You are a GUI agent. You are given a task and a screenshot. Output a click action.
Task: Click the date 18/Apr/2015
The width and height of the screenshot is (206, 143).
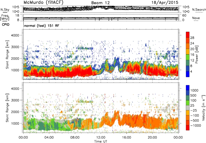[165, 2]
